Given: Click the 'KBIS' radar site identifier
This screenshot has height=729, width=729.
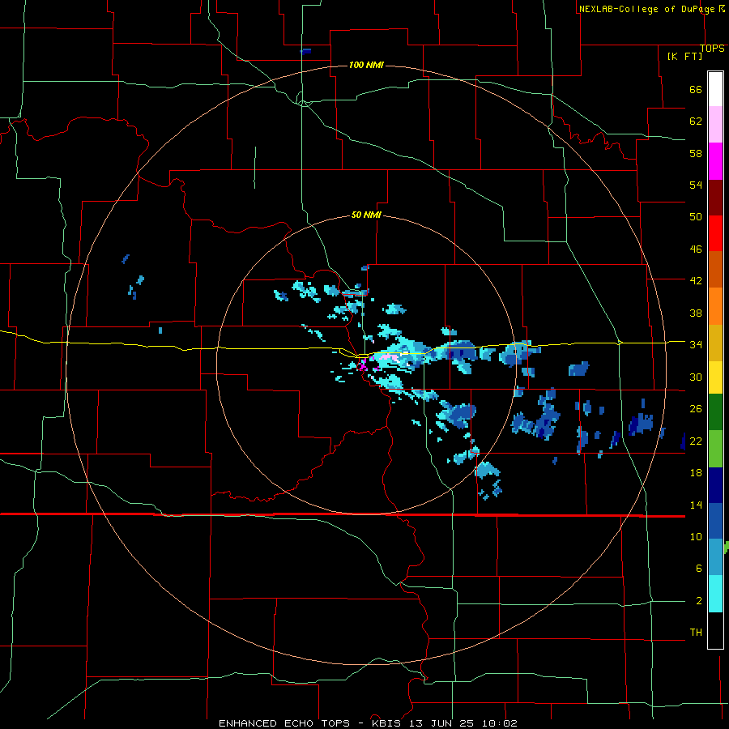Looking at the screenshot, I should 388,723.
